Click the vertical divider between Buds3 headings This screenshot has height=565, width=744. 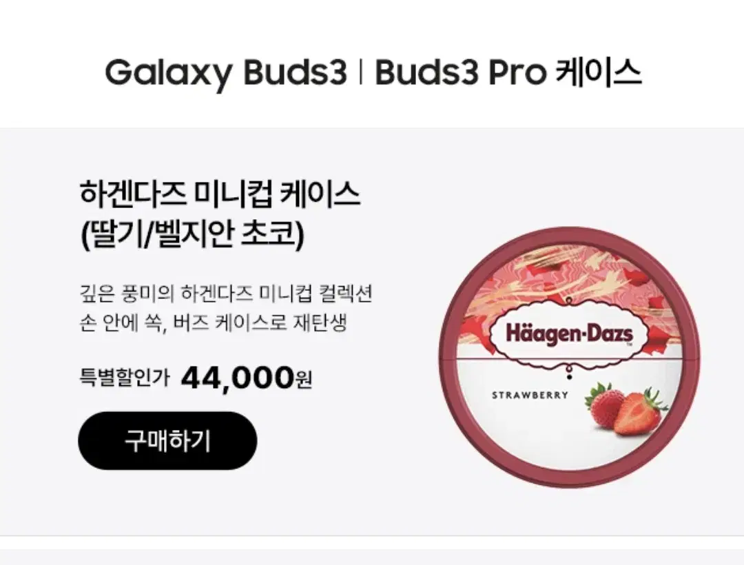(x=361, y=72)
